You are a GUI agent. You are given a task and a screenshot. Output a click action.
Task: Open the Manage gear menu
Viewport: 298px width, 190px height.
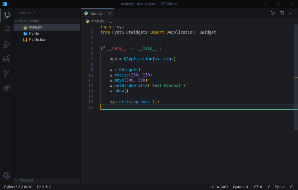click(7, 175)
